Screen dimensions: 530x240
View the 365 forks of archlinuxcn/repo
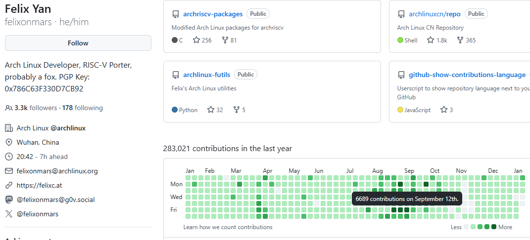point(466,40)
